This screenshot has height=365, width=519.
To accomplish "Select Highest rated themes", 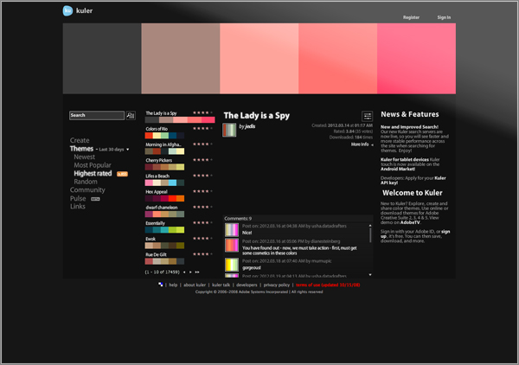I will tap(93, 173).
